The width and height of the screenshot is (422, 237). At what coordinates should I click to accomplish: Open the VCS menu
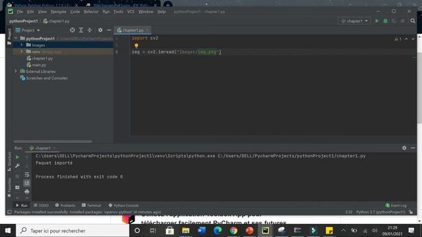click(x=131, y=12)
